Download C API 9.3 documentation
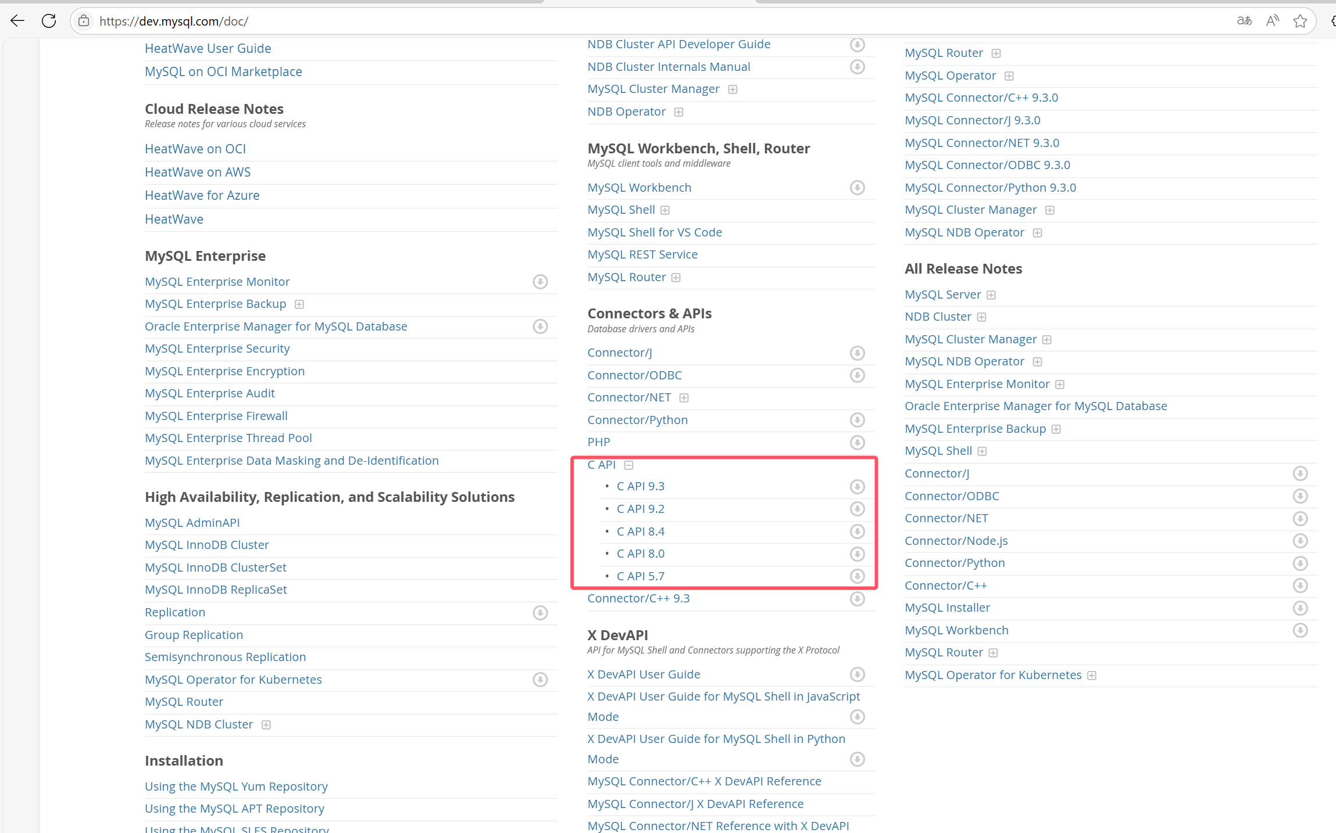Screen dimensions: 1336x833 point(857,486)
